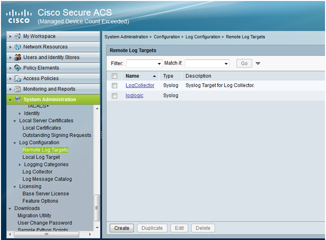
Task: Select Log Collector tree item
Action: point(37,172)
